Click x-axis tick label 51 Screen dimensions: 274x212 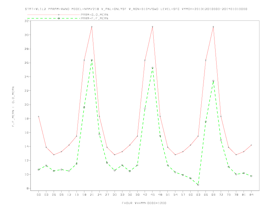[x=168, y=195]
